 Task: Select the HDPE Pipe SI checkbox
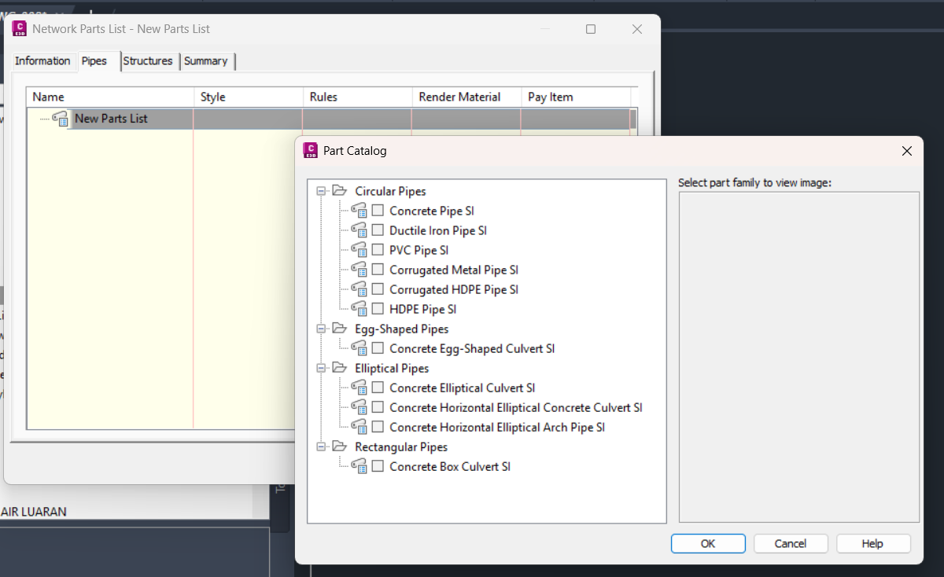point(378,309)
